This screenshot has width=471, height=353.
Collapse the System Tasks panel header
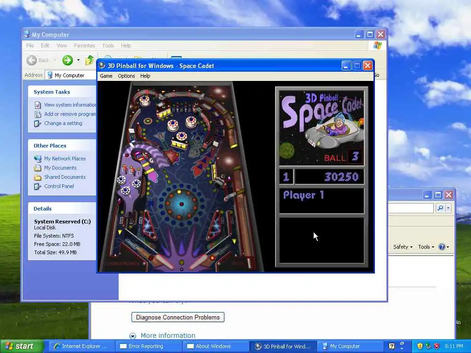(62, 92)
